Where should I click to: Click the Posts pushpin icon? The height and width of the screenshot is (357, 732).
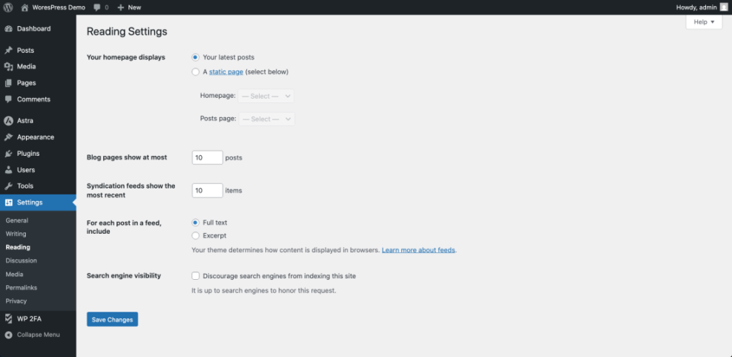[8, 50]
